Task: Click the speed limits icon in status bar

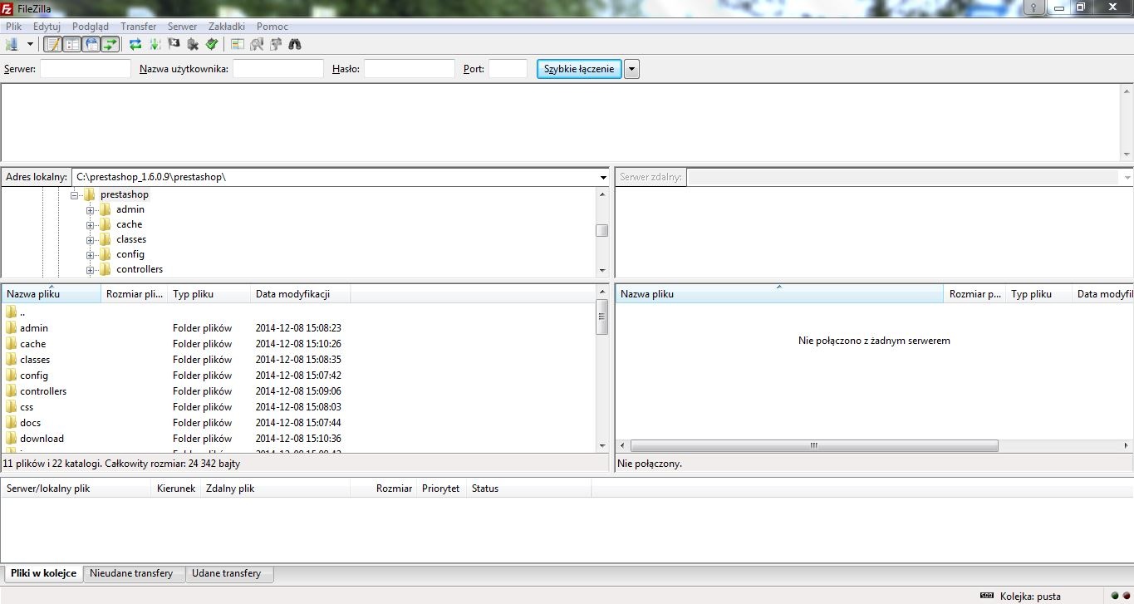Action: 987,596
